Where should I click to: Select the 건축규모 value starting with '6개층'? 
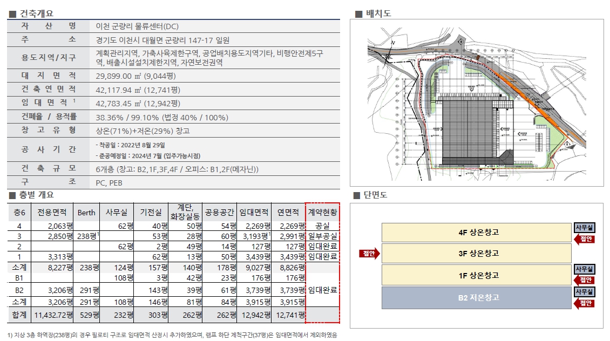[177, 169]
